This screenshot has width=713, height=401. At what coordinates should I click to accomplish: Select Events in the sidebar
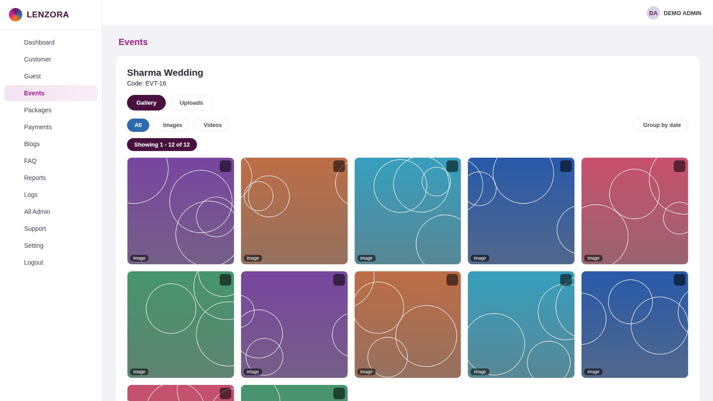tap(51, 93)
